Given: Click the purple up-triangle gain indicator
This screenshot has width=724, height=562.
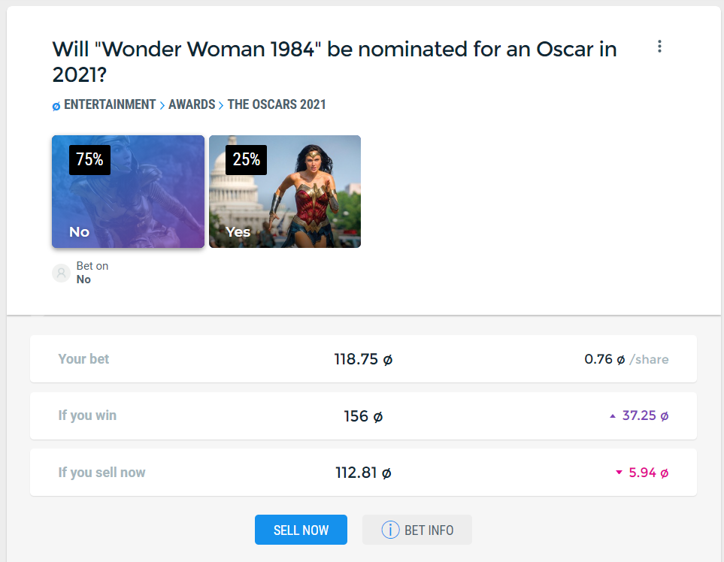Looking at the screenshot, I should [x=612, y=416].
